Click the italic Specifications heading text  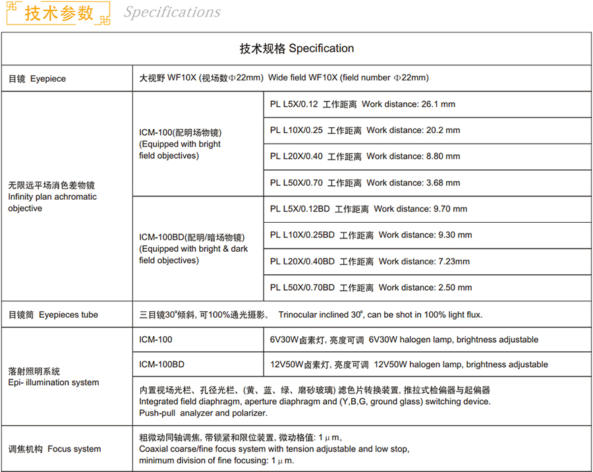[x=172, y=13]
